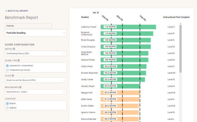This screenshot has height=122, width=197.
Task: Open the Words Correct Per Minute scale dropdown
Action: point(36,80)
